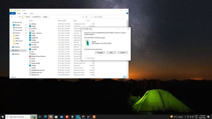Switch to details view layout icon
Image resolution: width=212 pixels, height=119 pixels.
124,77
